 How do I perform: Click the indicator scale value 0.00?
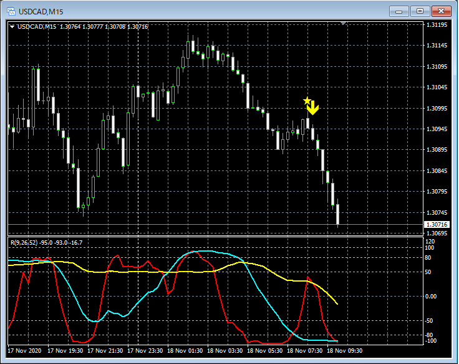click(x=431, y=296)
